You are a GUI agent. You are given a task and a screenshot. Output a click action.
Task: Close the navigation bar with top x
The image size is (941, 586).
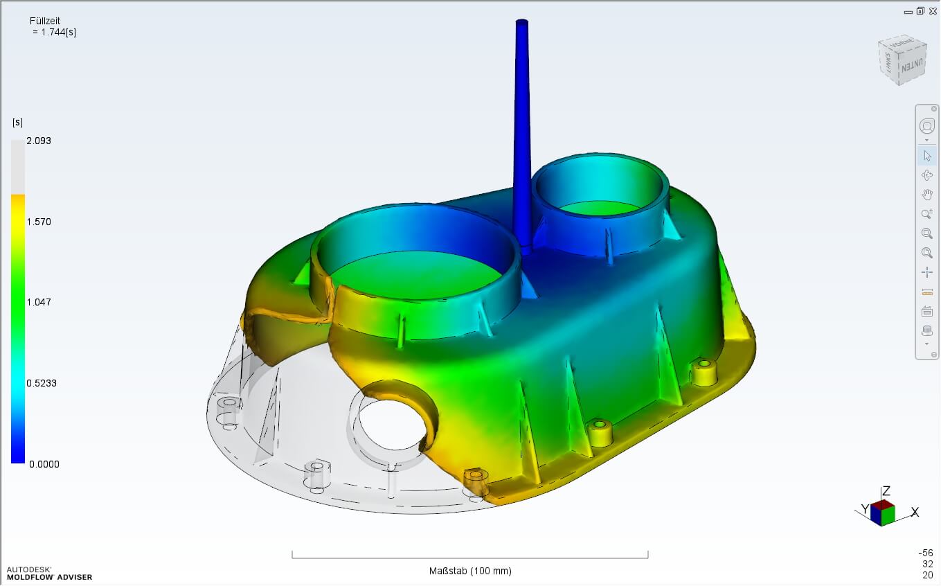click(x=934, y=109)
